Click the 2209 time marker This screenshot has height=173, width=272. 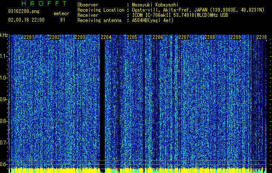pos(236,37)
